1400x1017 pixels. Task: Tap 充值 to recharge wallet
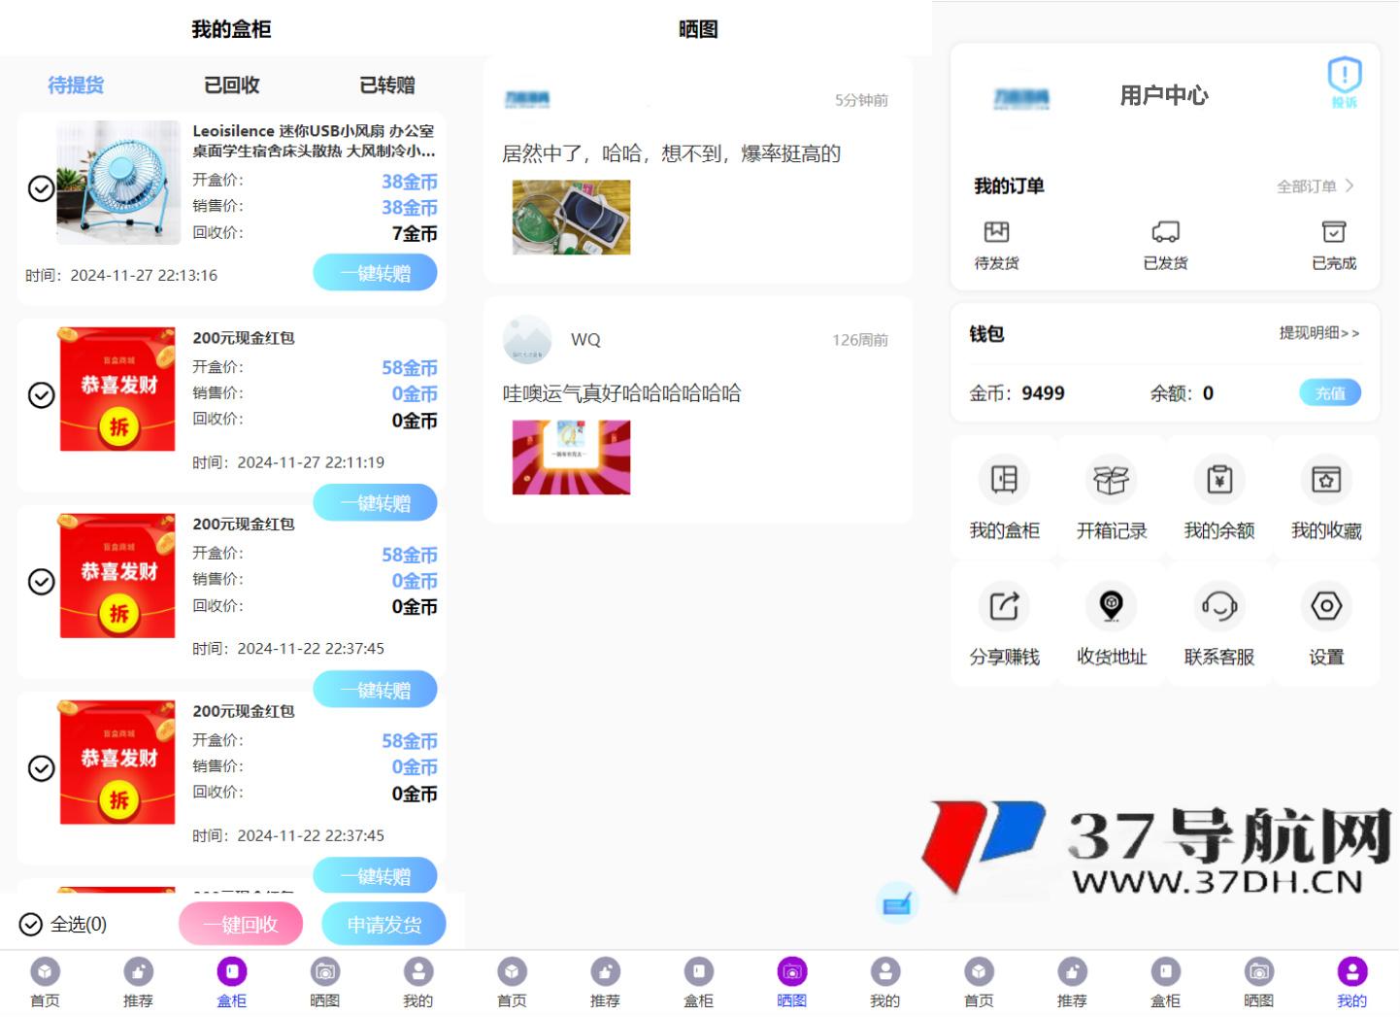[1330, 392]
